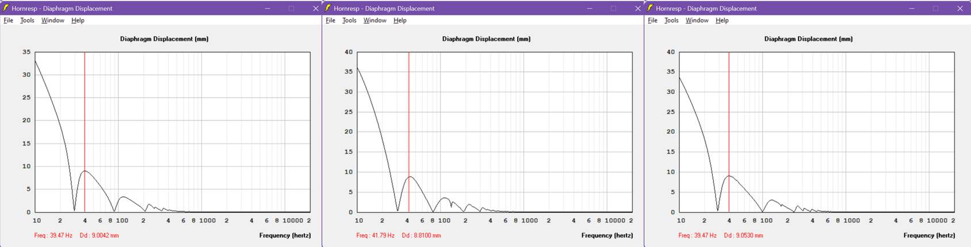Click 'Frequency (hertz)' axis label in right window
The image size is (971, 247).
(930, 236)
